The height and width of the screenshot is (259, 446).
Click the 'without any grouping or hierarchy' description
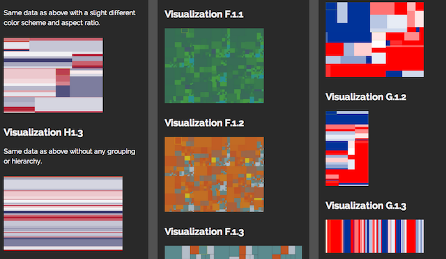(70, 156)
